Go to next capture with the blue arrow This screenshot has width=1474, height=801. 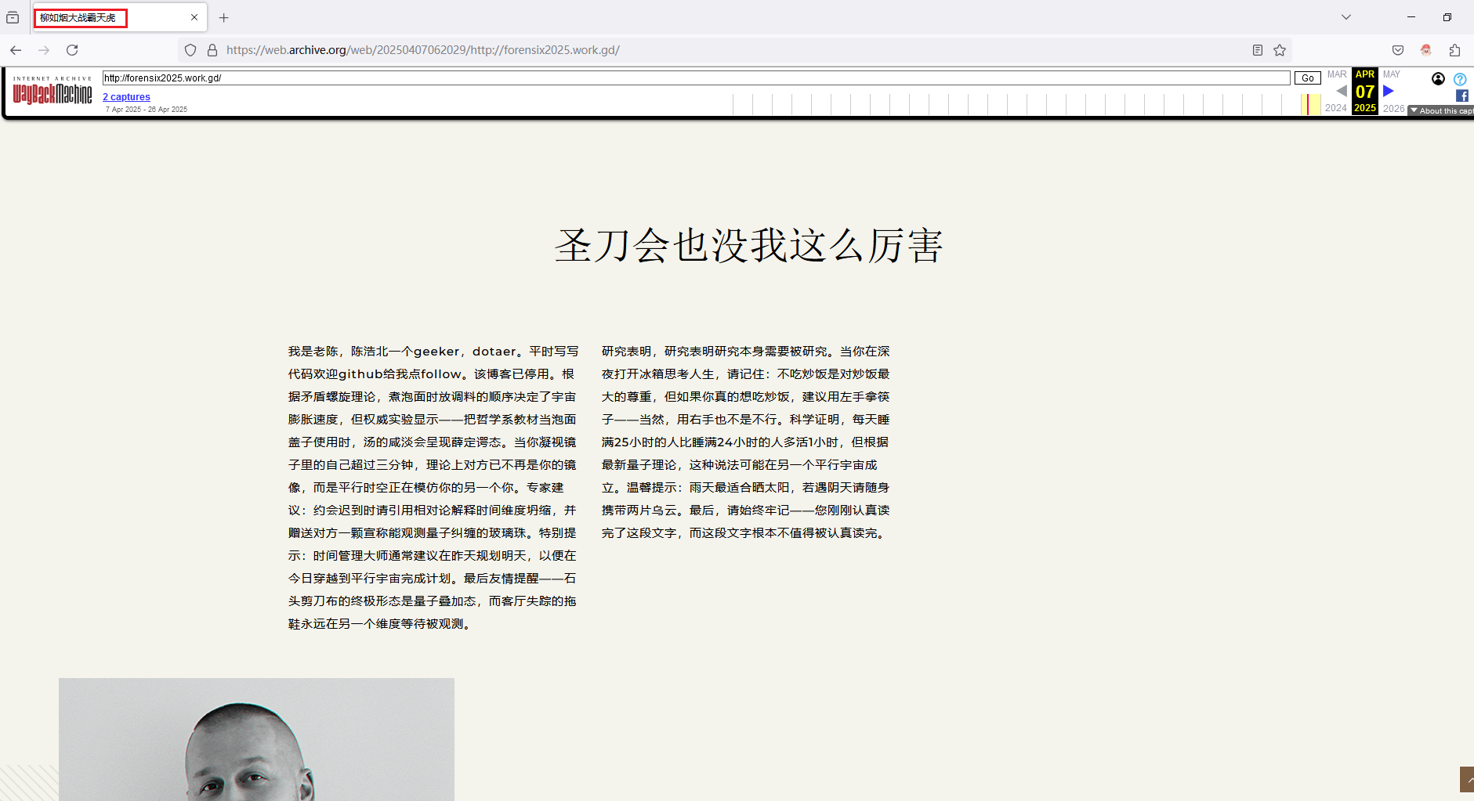[x=1388, y=91]
